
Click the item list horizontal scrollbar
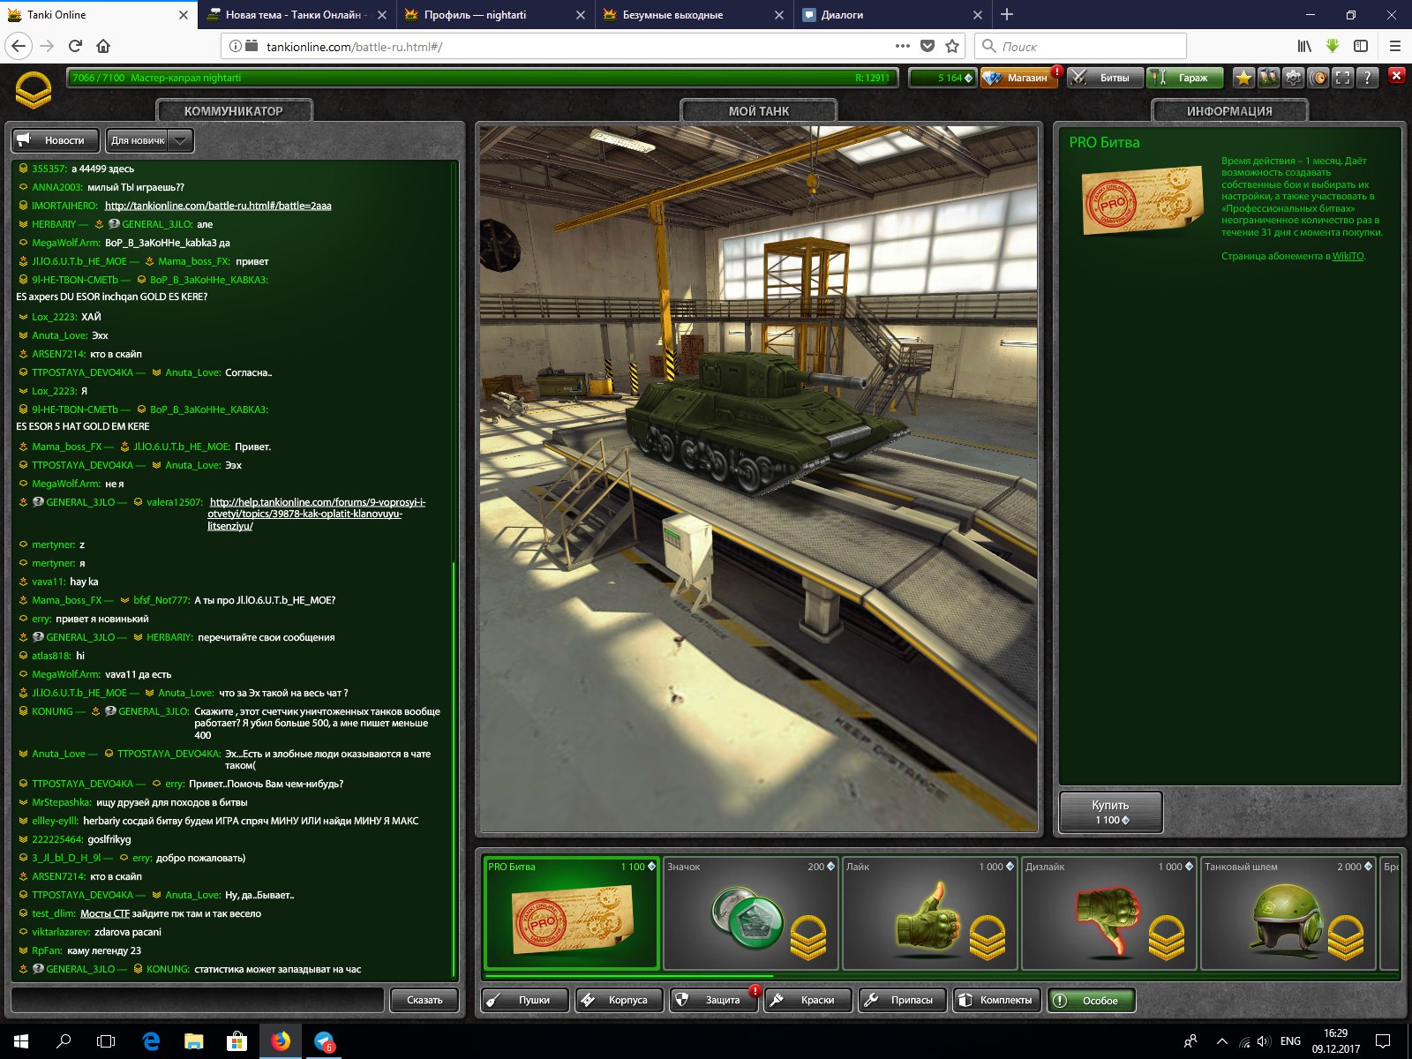[x=629, y=976]
